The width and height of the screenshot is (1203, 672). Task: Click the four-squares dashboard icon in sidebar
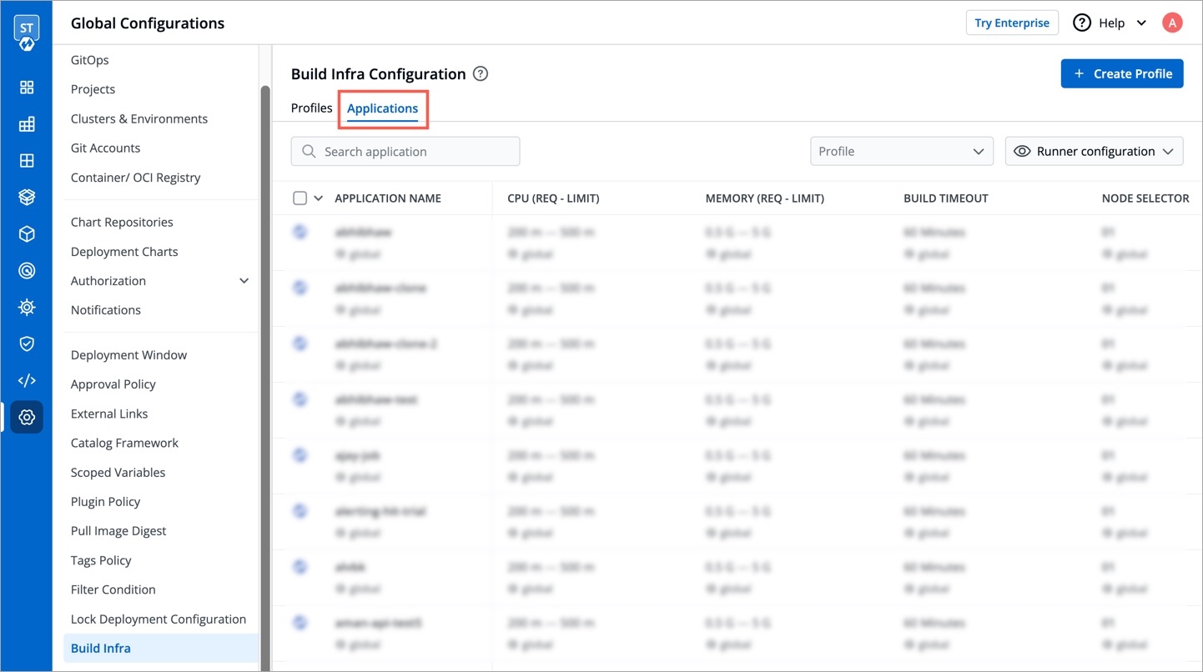tap(27, 88)
